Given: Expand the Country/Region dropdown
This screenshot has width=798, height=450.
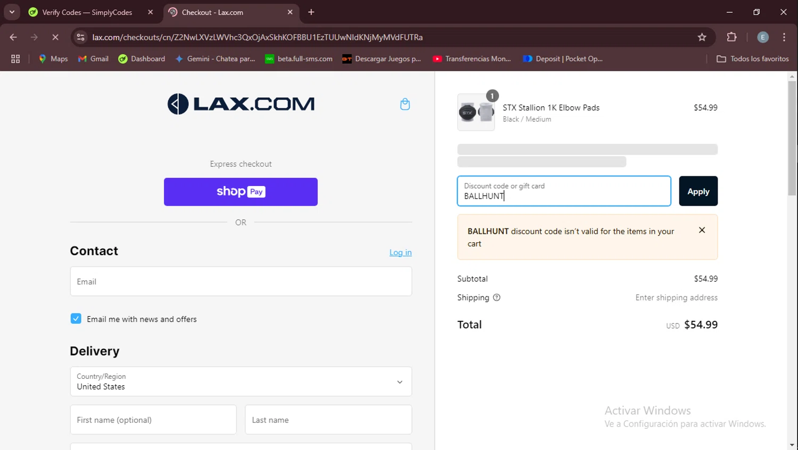Looking at the screenshot, I should click(x=241, y=381).
